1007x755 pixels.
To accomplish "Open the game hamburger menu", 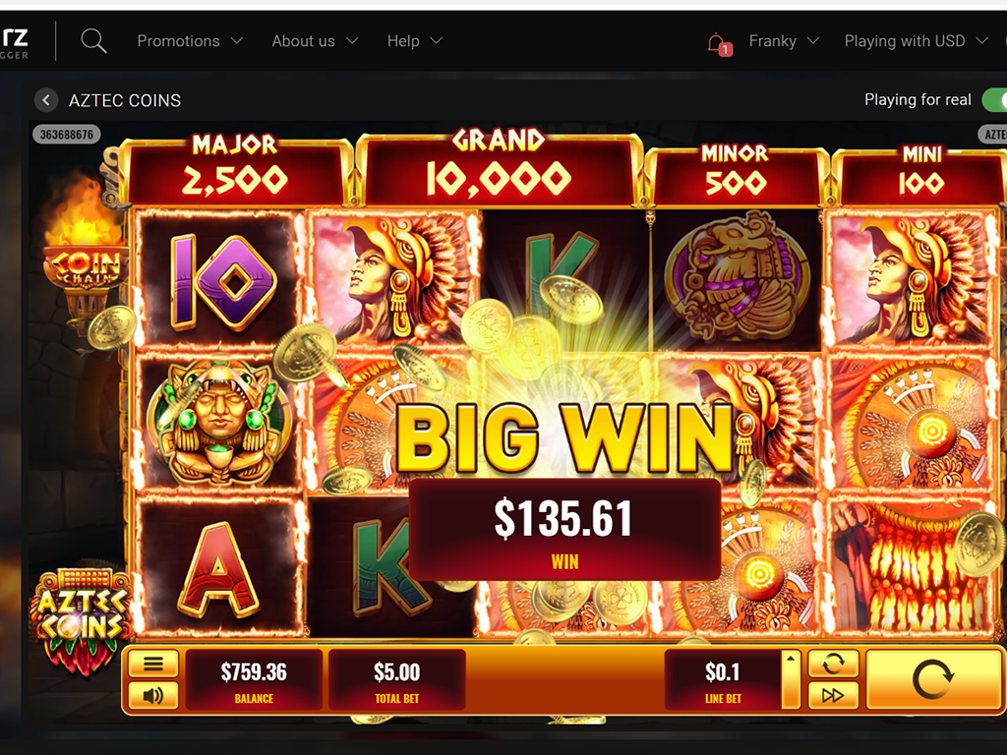I will click(152, 664).
